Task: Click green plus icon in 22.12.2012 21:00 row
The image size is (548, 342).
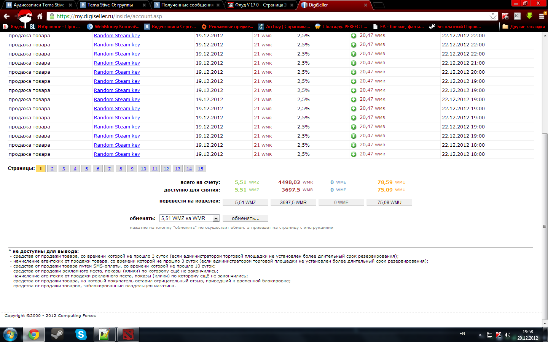Action: [x=354, y=63]
